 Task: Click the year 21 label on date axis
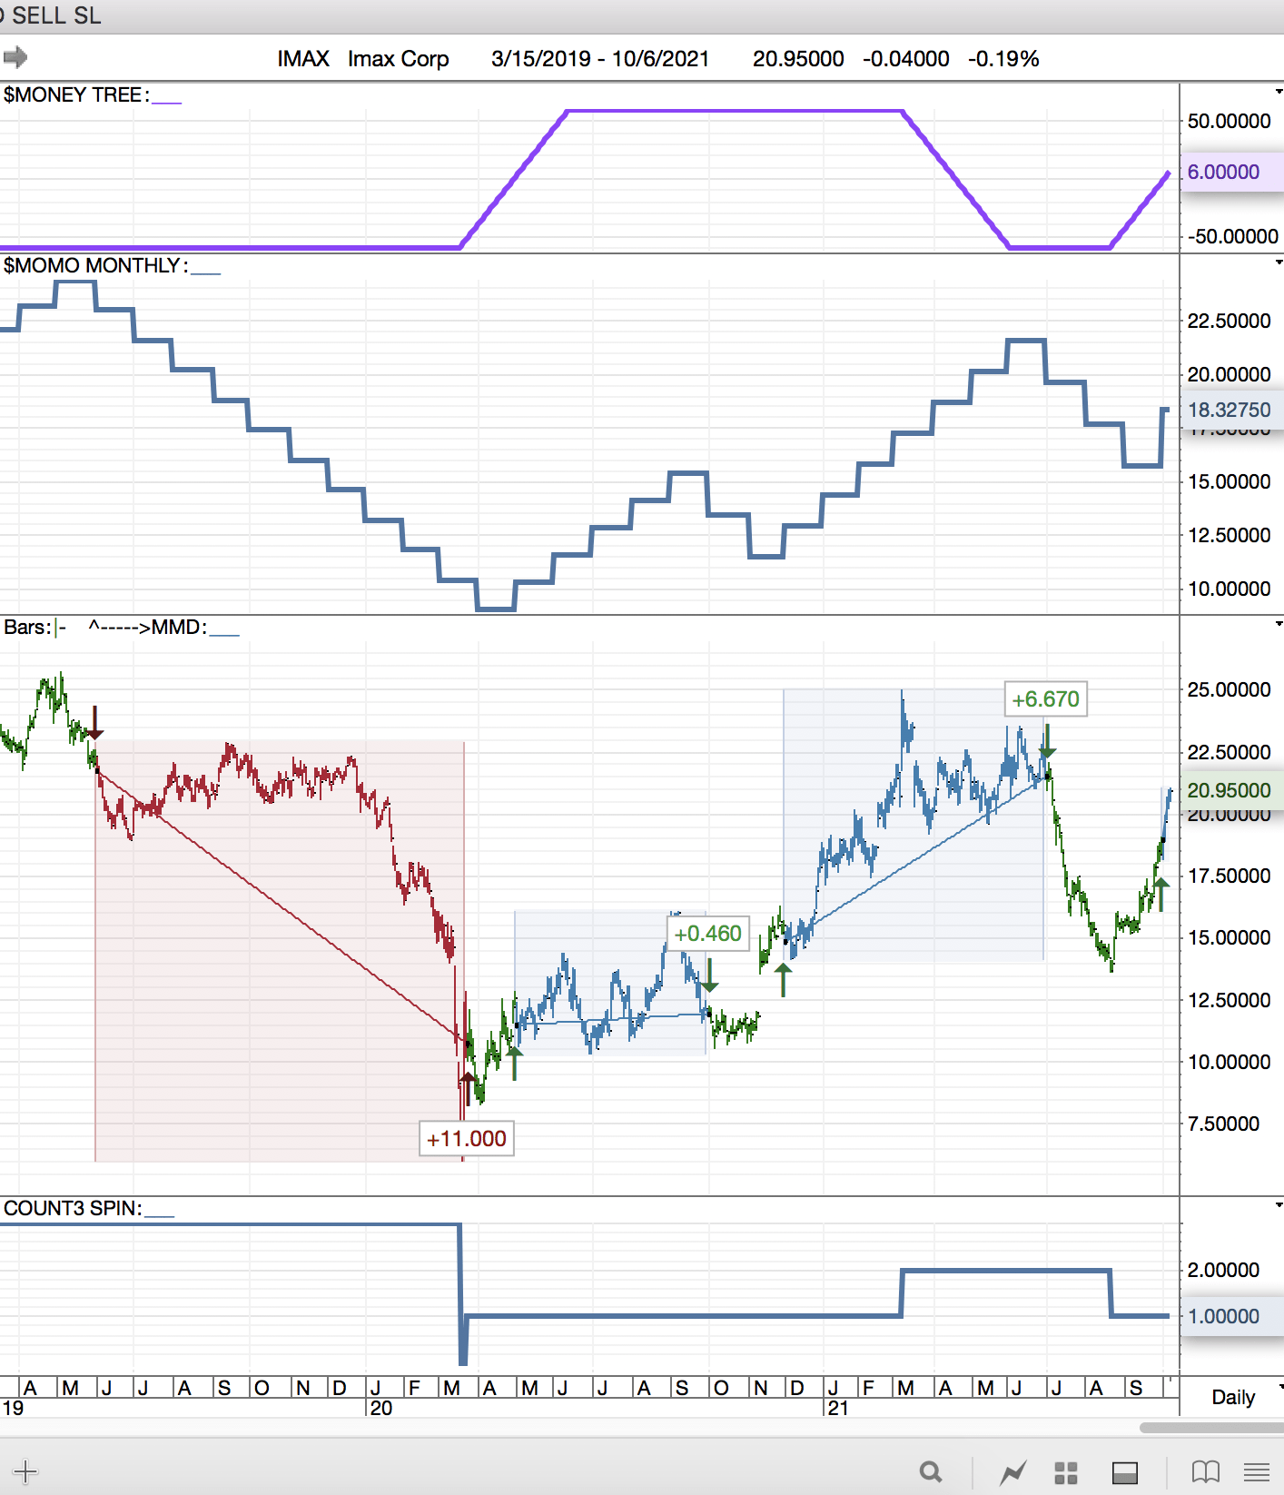pyautogui.click(x=837, y=1408)
